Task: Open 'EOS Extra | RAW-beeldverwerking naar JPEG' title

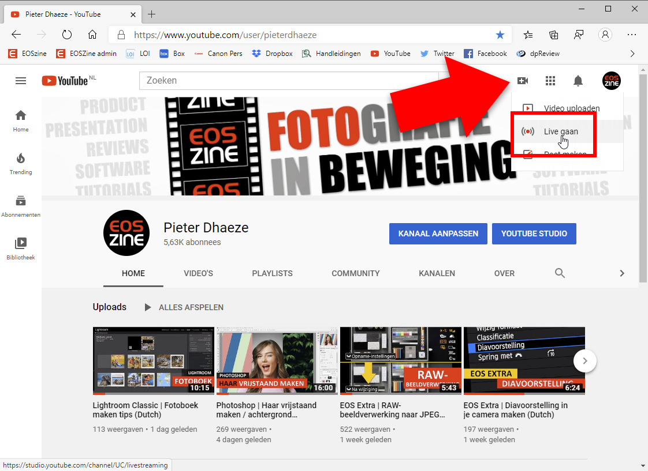Action: (393, 410)
